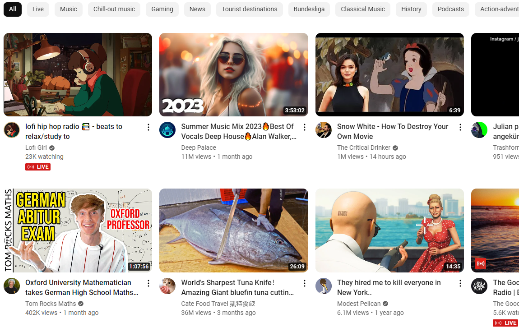Open The Critical Drinker channel avatar

pyautogui.click(x=324, y=130)
